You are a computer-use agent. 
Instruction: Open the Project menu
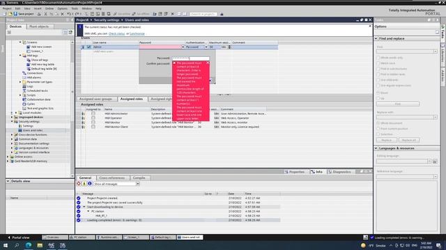tap(7, 8)
